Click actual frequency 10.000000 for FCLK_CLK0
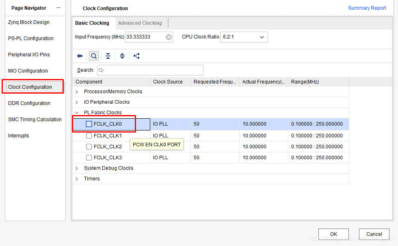Viewport: 398px width, 246px height. click(x=254, y=124)
